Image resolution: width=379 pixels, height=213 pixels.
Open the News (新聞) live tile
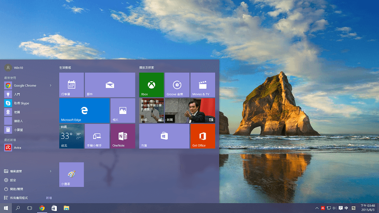pyautogui.click(x=190, y=110)
